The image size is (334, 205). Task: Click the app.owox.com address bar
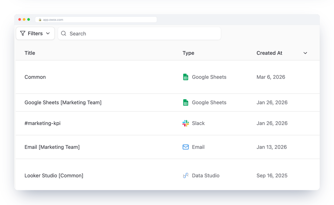click(96, 19)
